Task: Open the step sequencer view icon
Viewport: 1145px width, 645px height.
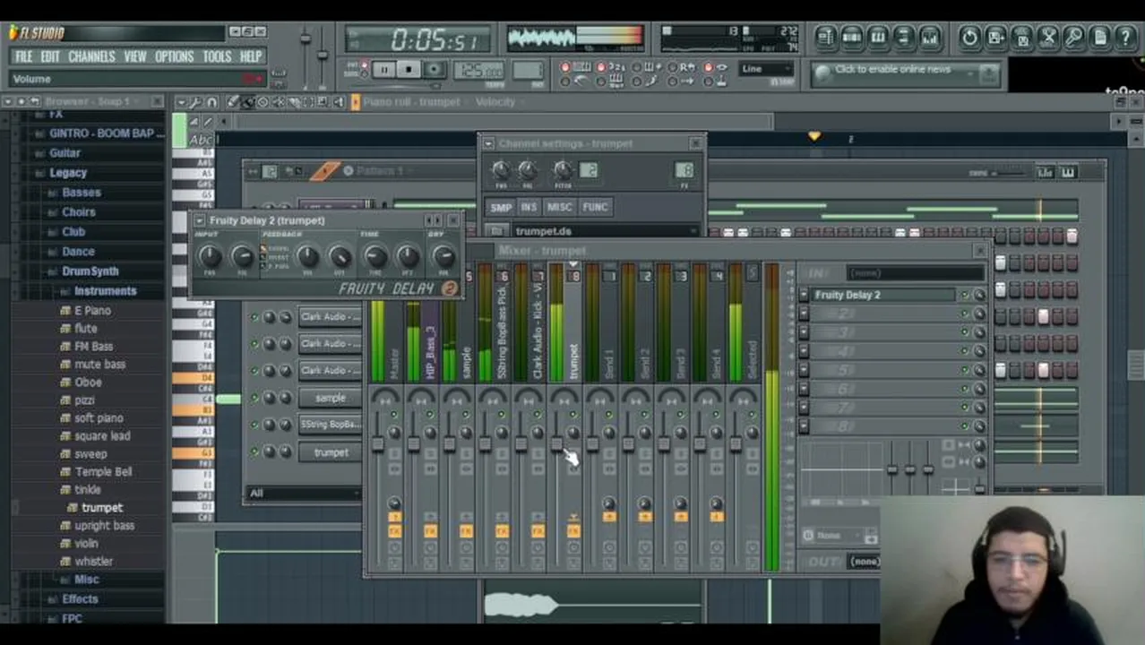Action: pos(851,38)
